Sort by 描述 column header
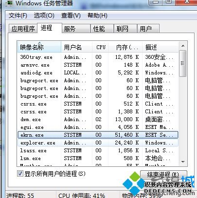Screen dimensions: 197x198 click(x=160, y=47)
